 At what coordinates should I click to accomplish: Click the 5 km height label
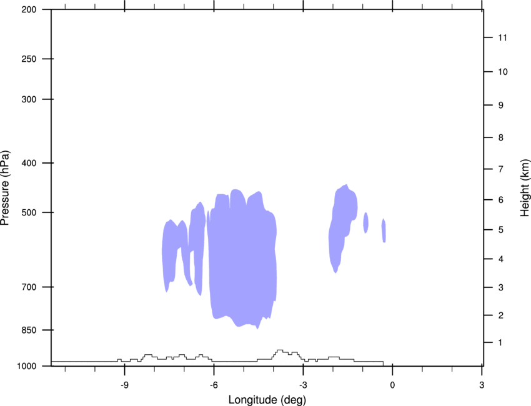(501, 230)
